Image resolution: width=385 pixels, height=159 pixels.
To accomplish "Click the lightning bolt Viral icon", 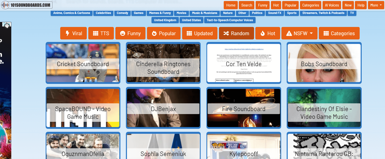I will click(x=67, y=33).
